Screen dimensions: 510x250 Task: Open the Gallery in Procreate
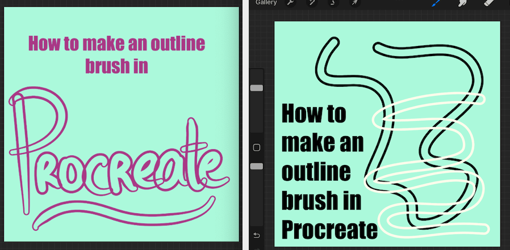pyautogui.click(x=266, y=3)
